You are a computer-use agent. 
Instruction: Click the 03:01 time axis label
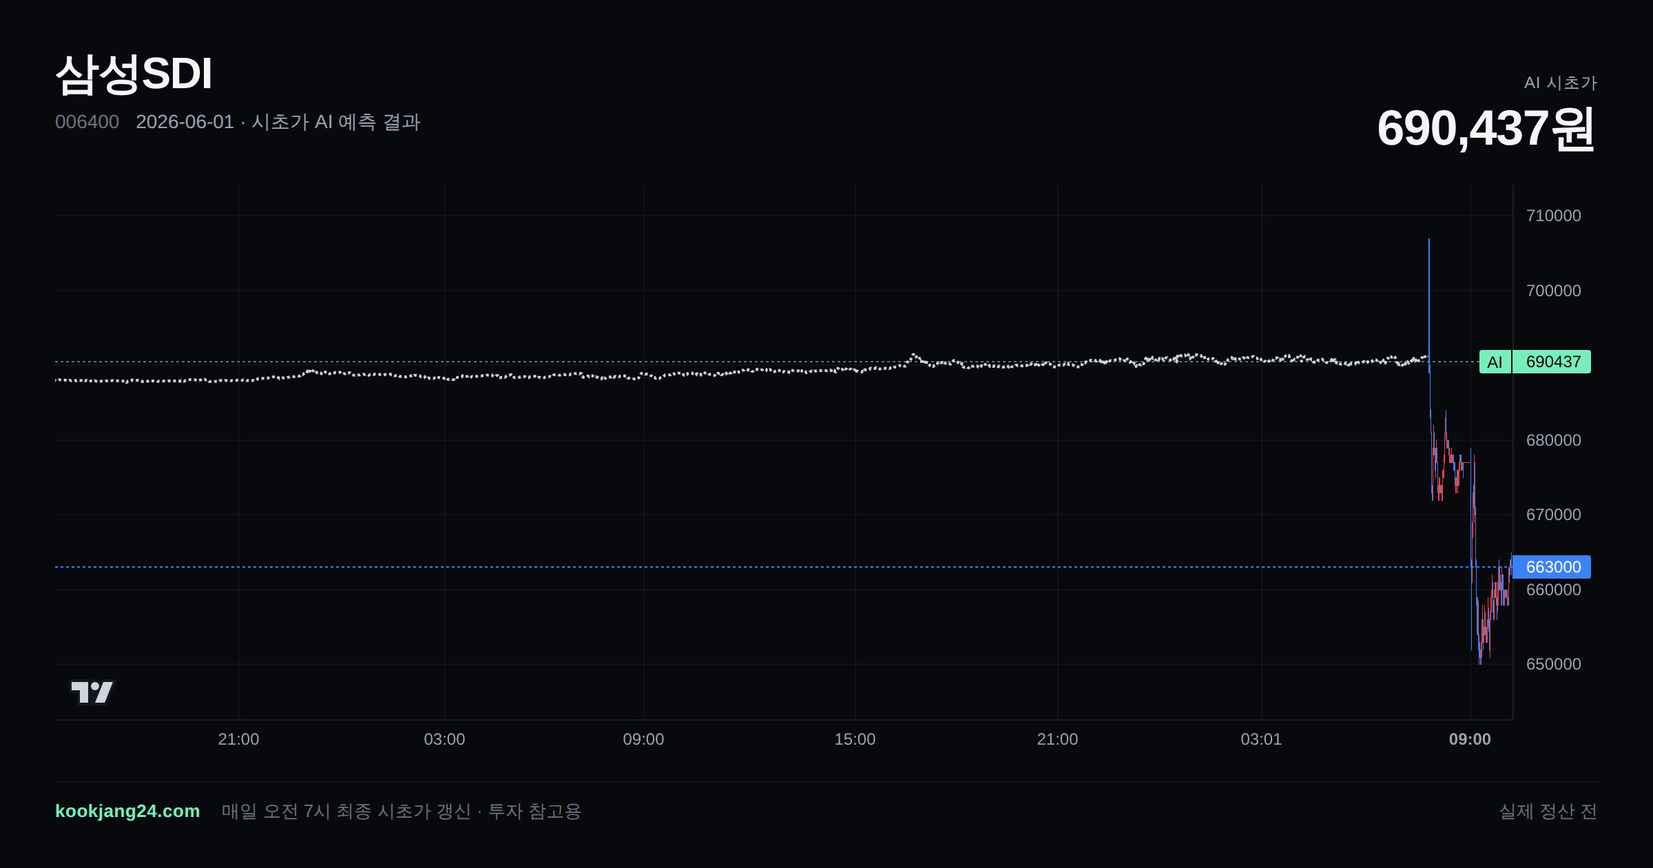[x=1261, y=739]
